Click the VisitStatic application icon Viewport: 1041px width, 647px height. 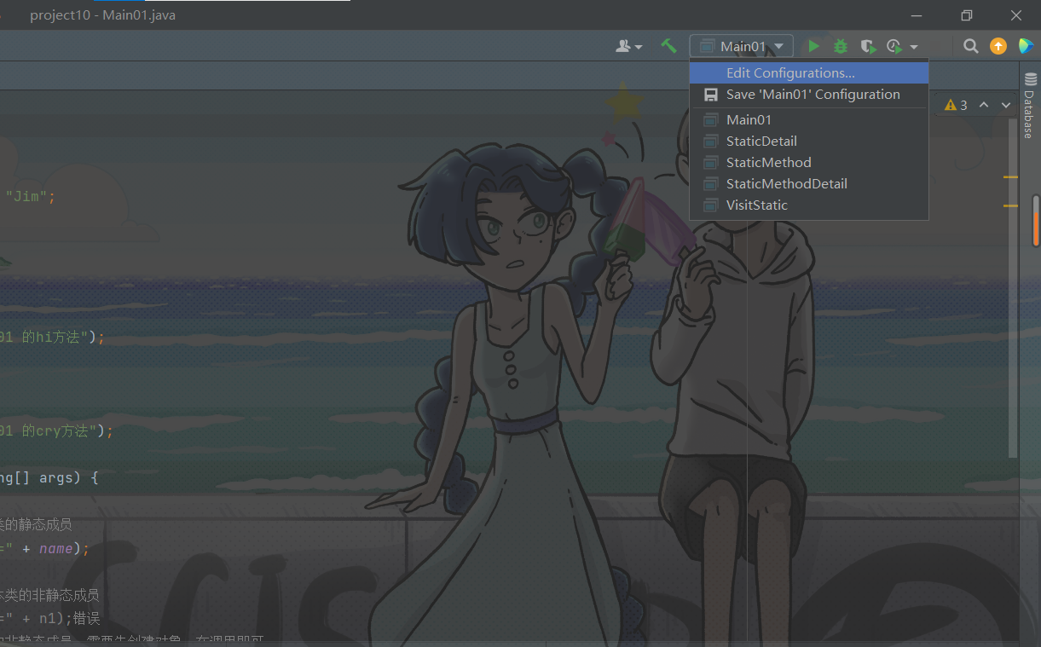[710, 205]
